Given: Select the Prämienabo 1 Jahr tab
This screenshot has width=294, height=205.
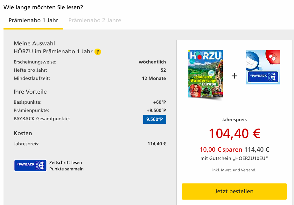Looking at the screenshot, I should click(33, 20).
